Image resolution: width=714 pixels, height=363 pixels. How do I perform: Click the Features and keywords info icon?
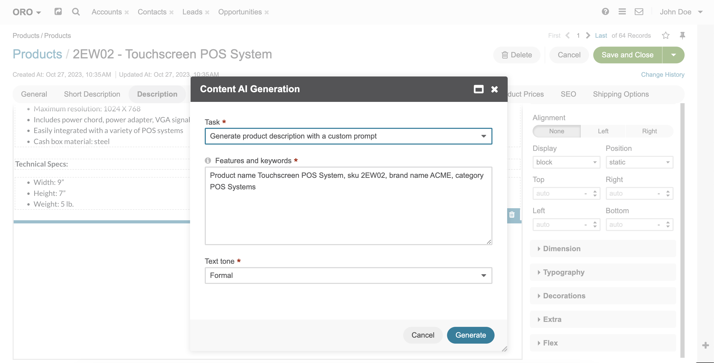208,161
